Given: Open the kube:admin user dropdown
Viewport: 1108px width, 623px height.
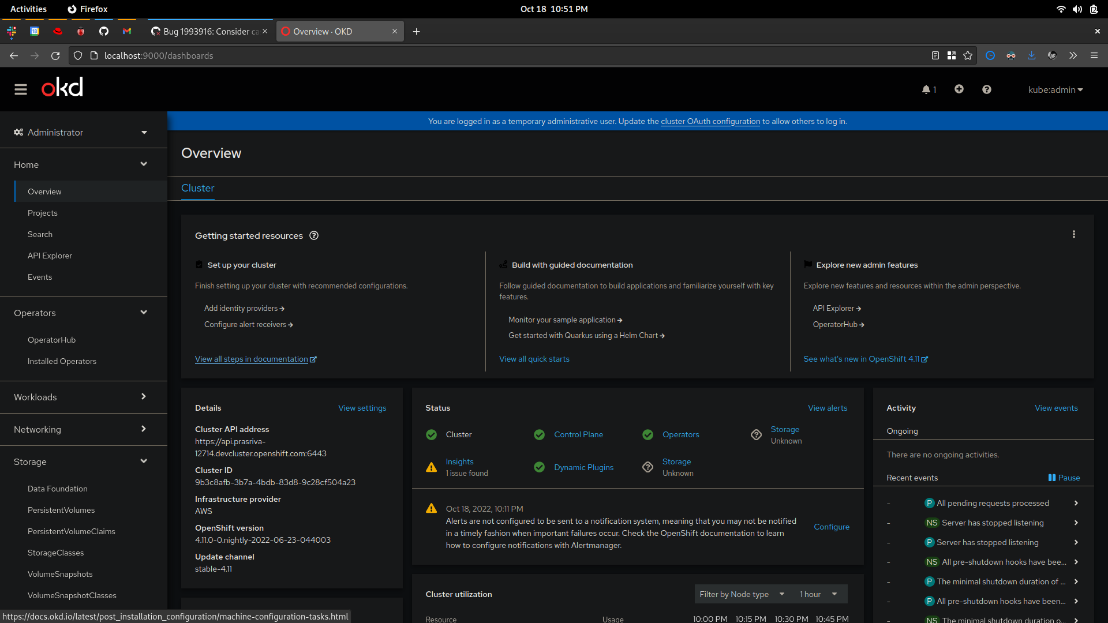Looking at the screenshot, I should (x=1055, y=89).
